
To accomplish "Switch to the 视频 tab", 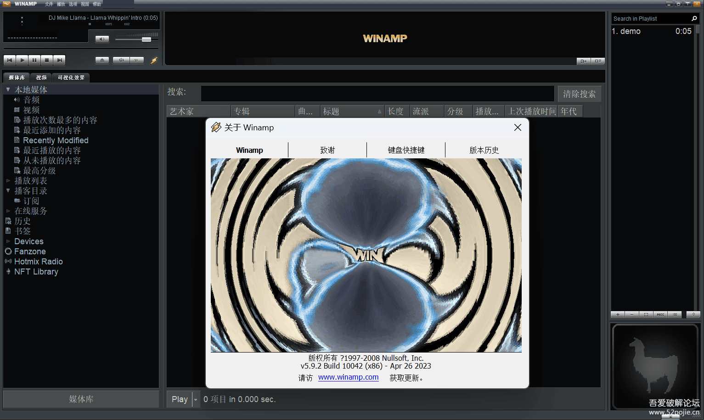I will pos(41,78).
